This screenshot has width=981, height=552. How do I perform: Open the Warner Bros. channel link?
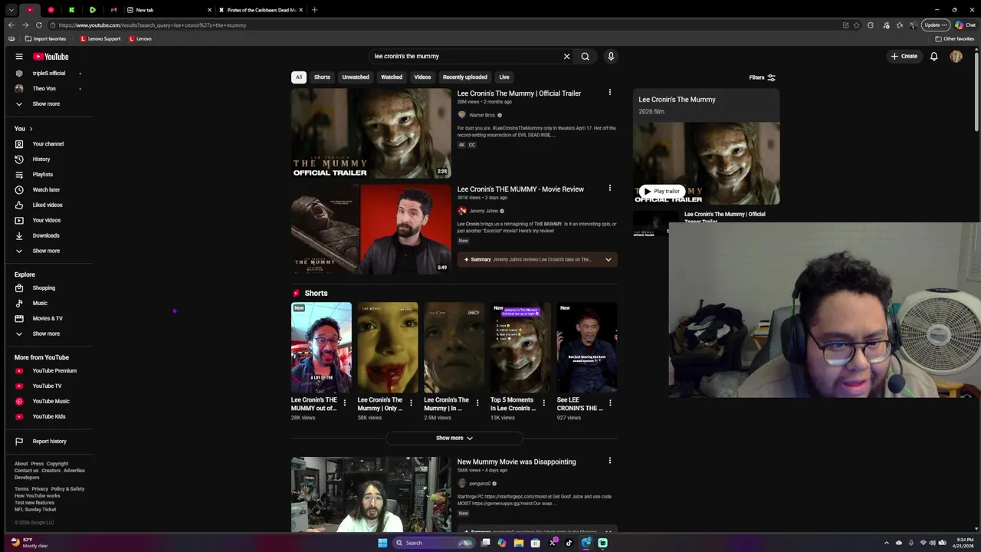point(482,115)
